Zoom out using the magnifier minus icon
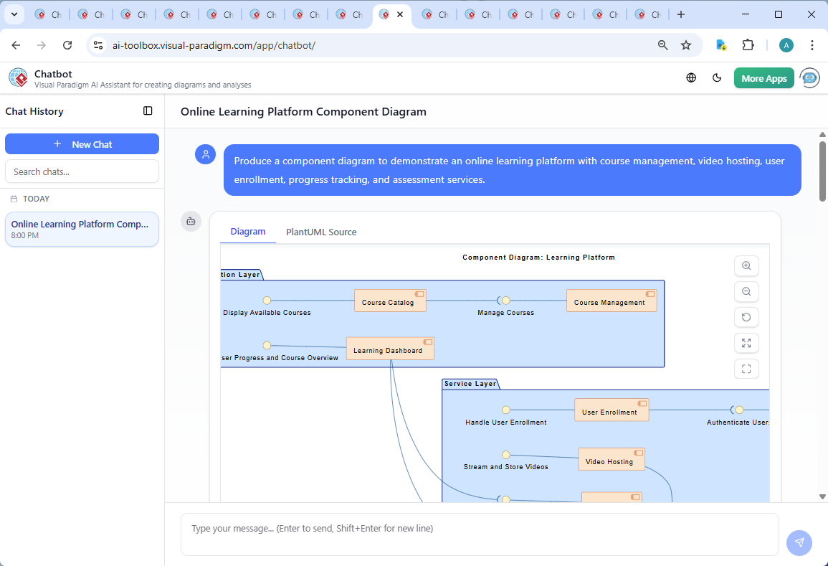828x566 pixels. pos(746,291)
